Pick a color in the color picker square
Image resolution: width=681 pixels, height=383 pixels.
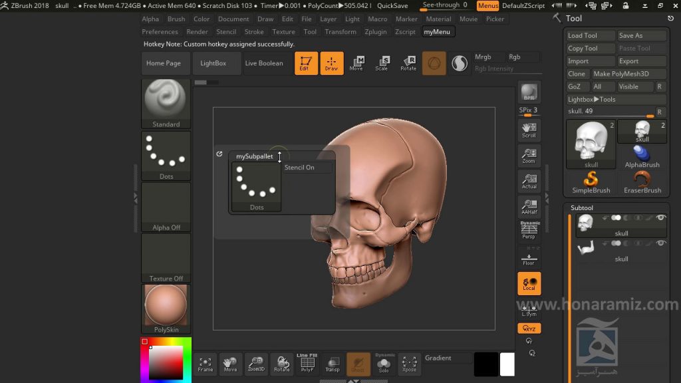(166, 362)
